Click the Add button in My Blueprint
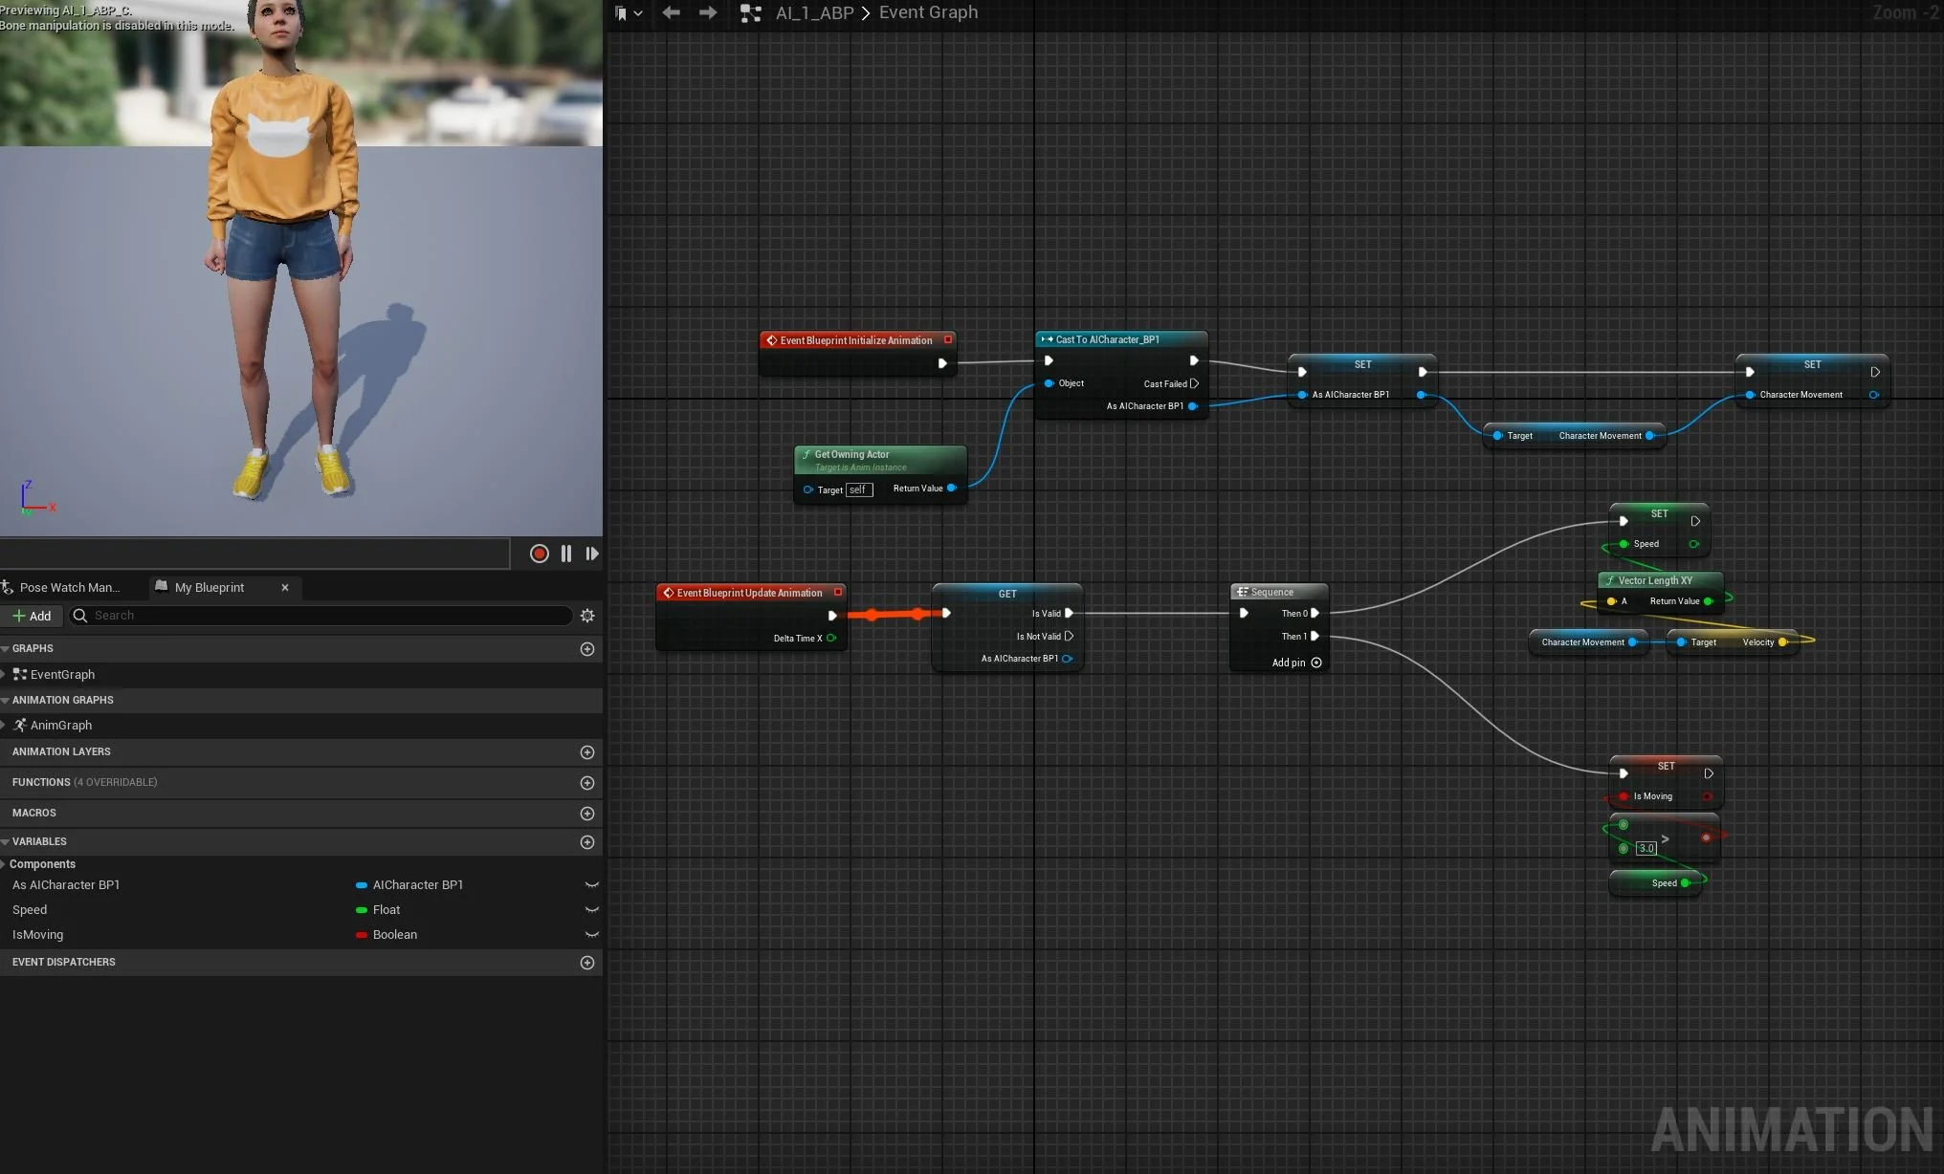 point(32,616)
